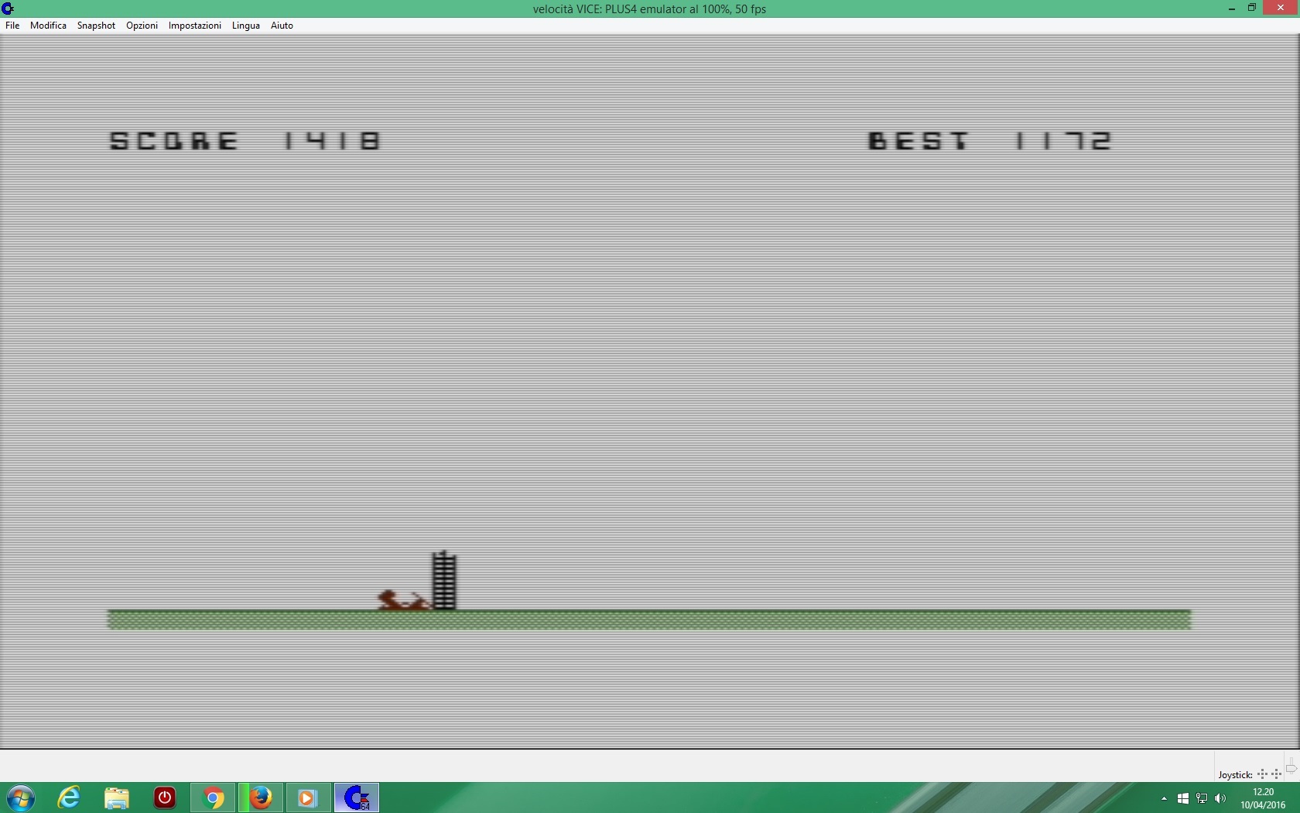Open the media player taskbar icon
The width and height of the screenshot is (1300, 813).
pyautogui.click(x=307, y=798)
